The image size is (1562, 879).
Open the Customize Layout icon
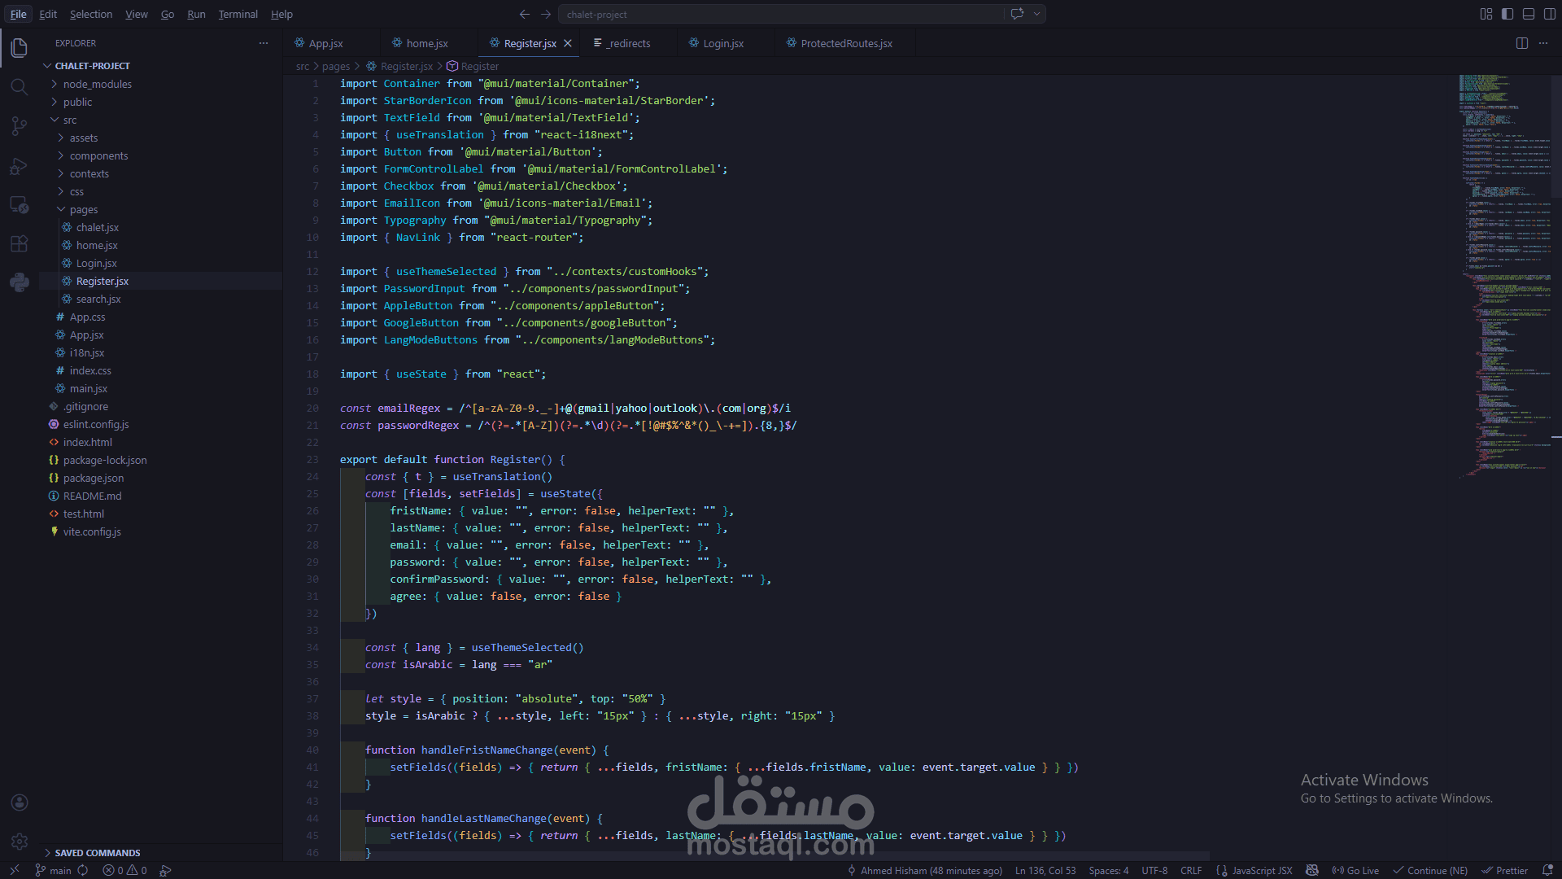1486,14
